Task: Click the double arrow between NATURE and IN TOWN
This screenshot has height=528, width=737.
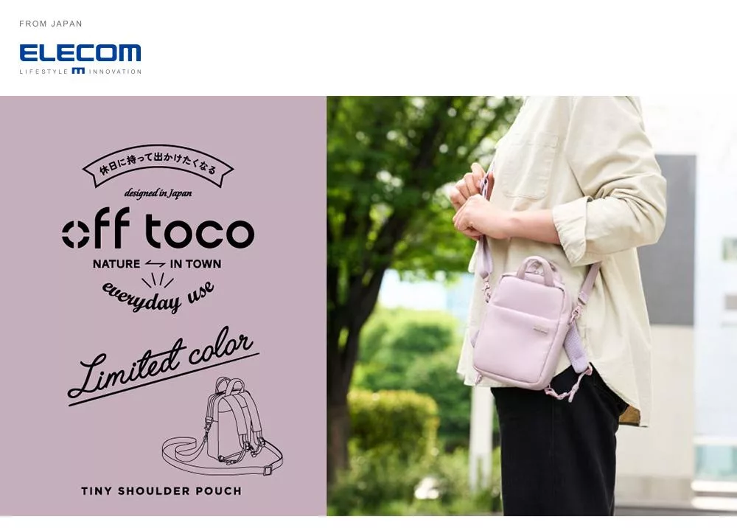Action: (155, 264)
